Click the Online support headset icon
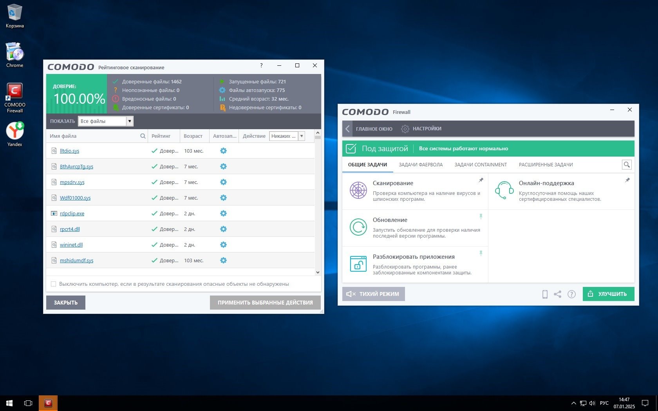This screenshot has width=658, height=411. coord(504,191)
